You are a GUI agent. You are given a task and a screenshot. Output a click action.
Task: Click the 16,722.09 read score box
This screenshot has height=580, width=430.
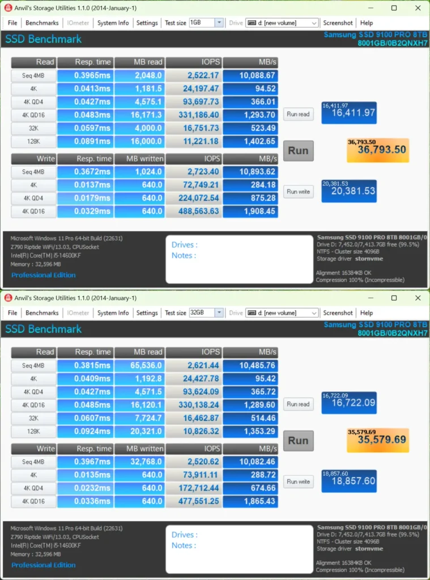tap(349, 403)
